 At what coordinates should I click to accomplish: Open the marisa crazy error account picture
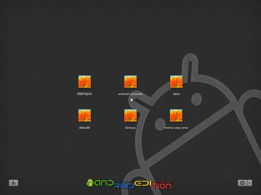pyautogui.click(x=176, y=116)
